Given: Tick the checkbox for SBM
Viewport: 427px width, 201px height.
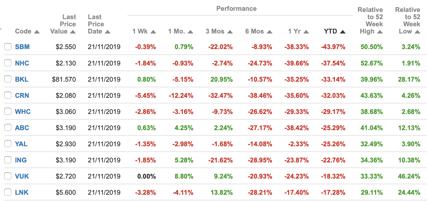Looking at the screenshot, I should click(8, 47).
